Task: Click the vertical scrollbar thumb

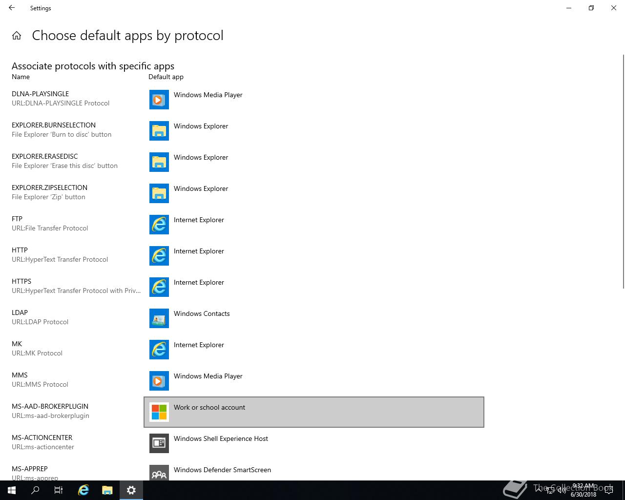Action: pyautogui.click(x=623, y=170)
